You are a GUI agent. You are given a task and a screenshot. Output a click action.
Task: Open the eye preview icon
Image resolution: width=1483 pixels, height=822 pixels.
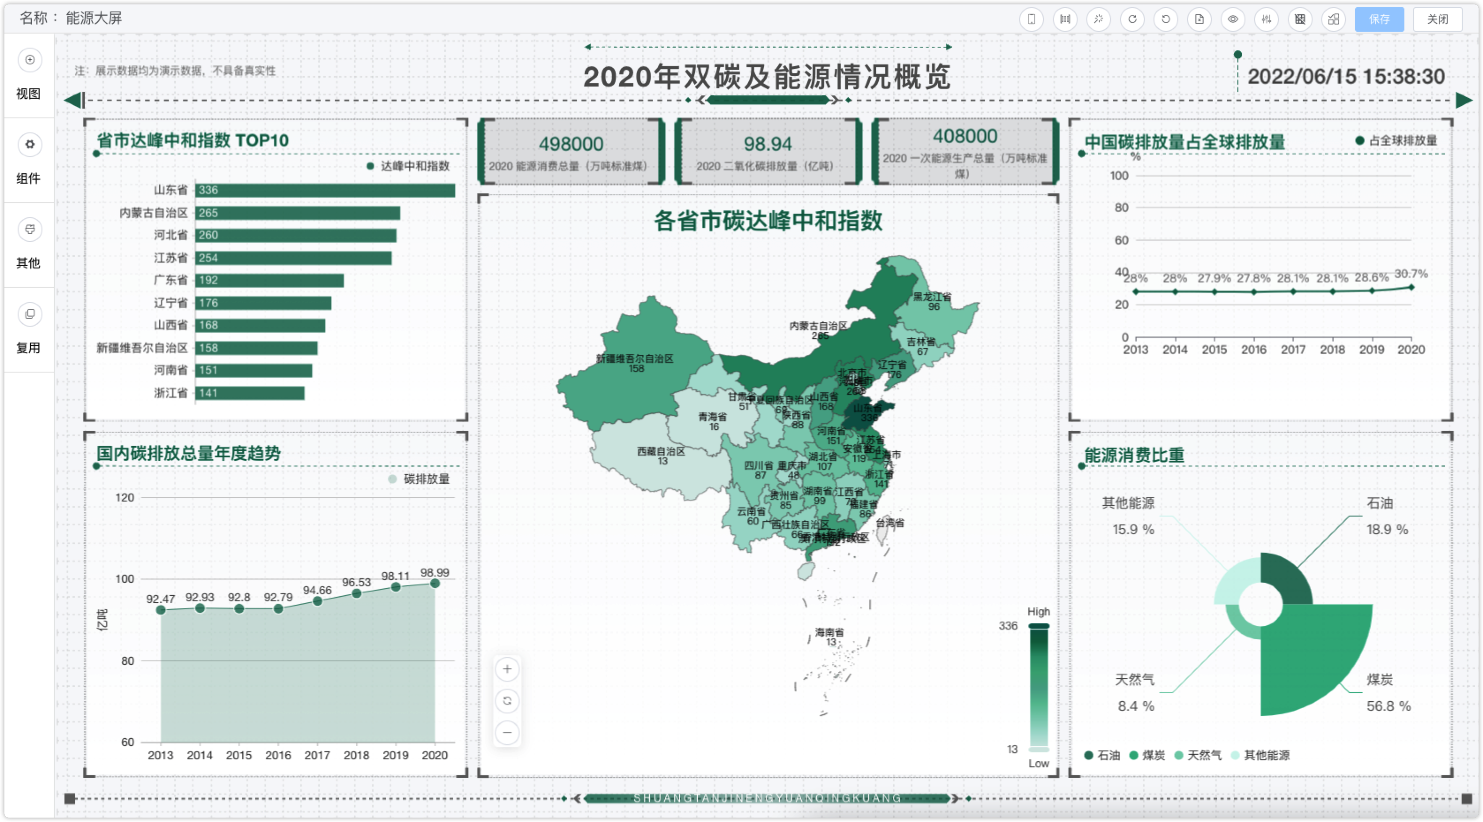pyautogui.click(x=1233, y=19)
